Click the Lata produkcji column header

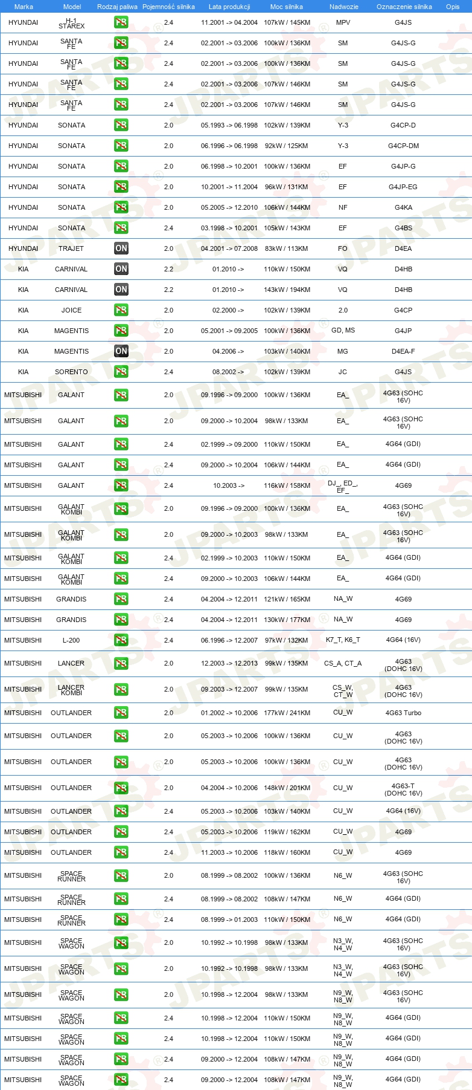tap(229, 7)
